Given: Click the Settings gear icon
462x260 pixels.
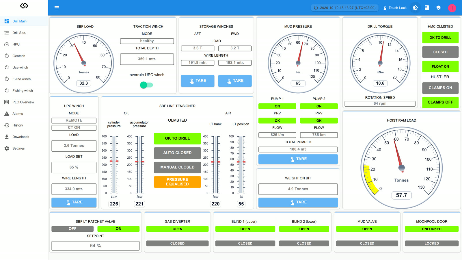Looking at the screenshot, I should click(7, 148).
